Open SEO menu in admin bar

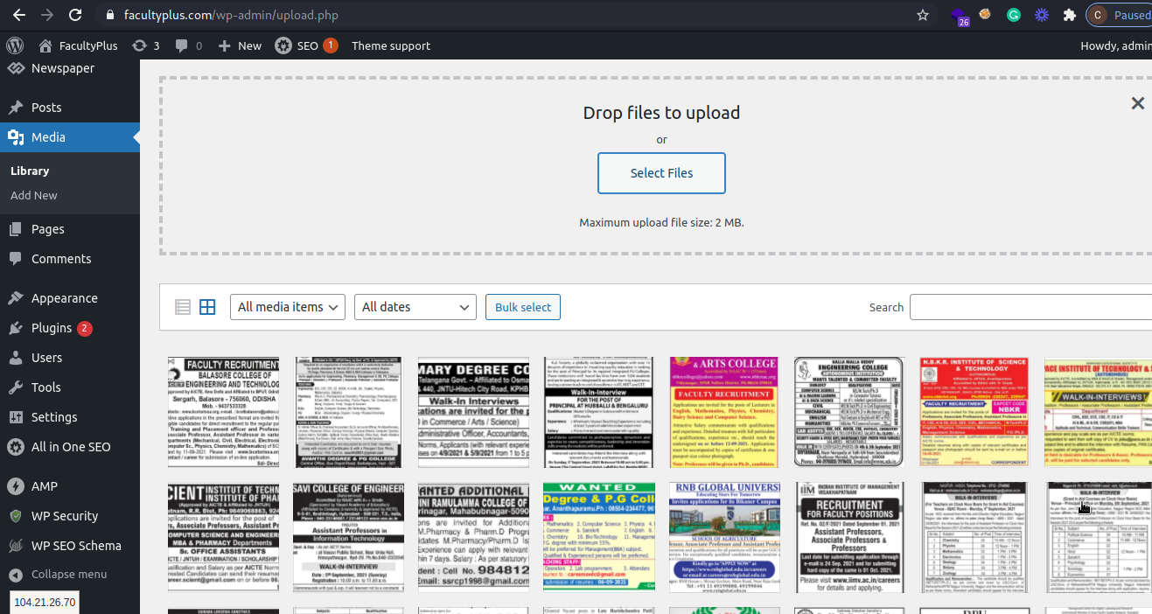point(305,45)
